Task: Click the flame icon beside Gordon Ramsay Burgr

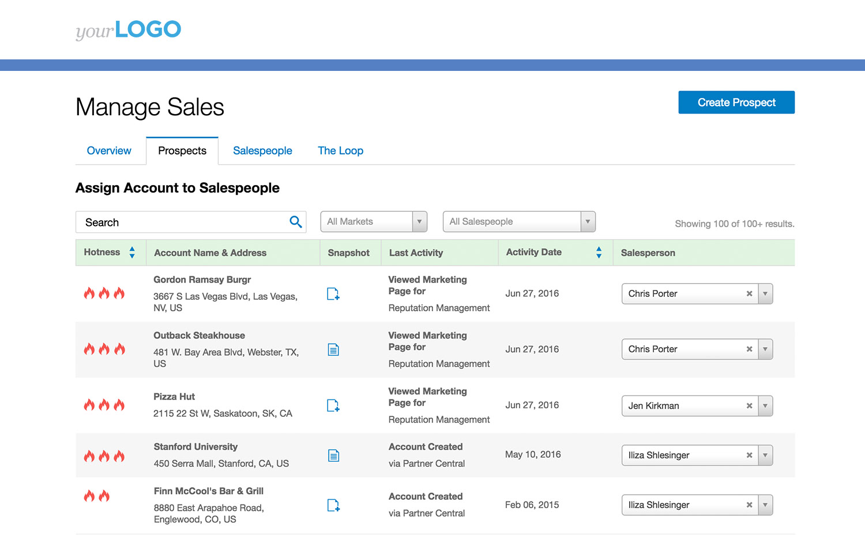Action: click(x=104, y=293)
